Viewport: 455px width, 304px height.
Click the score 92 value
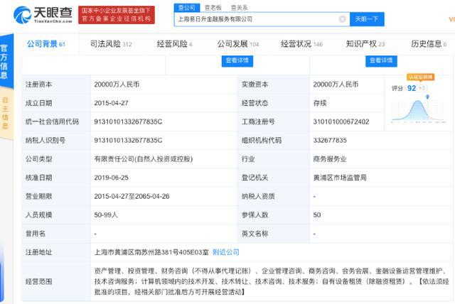tap(412, 88)
